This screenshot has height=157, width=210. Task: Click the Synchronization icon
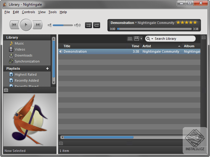(x=11, y=61)
